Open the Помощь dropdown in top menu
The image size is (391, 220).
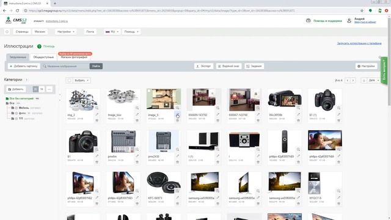click(131, 32)
